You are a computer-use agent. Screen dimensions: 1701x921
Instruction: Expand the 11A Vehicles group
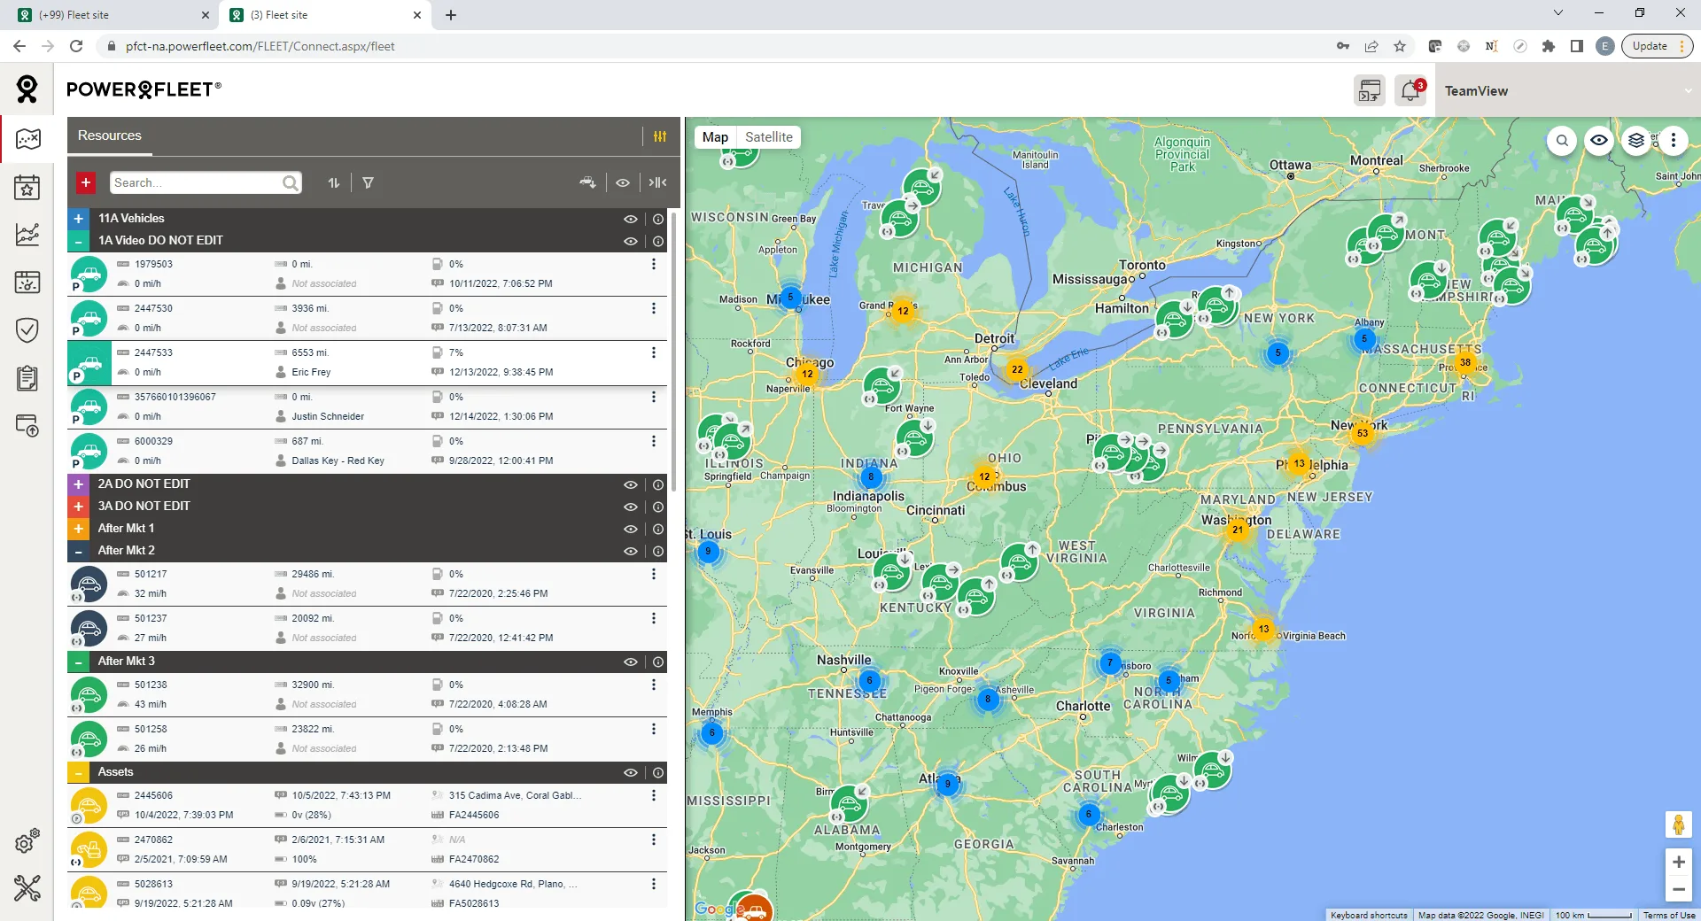(79, 219)
